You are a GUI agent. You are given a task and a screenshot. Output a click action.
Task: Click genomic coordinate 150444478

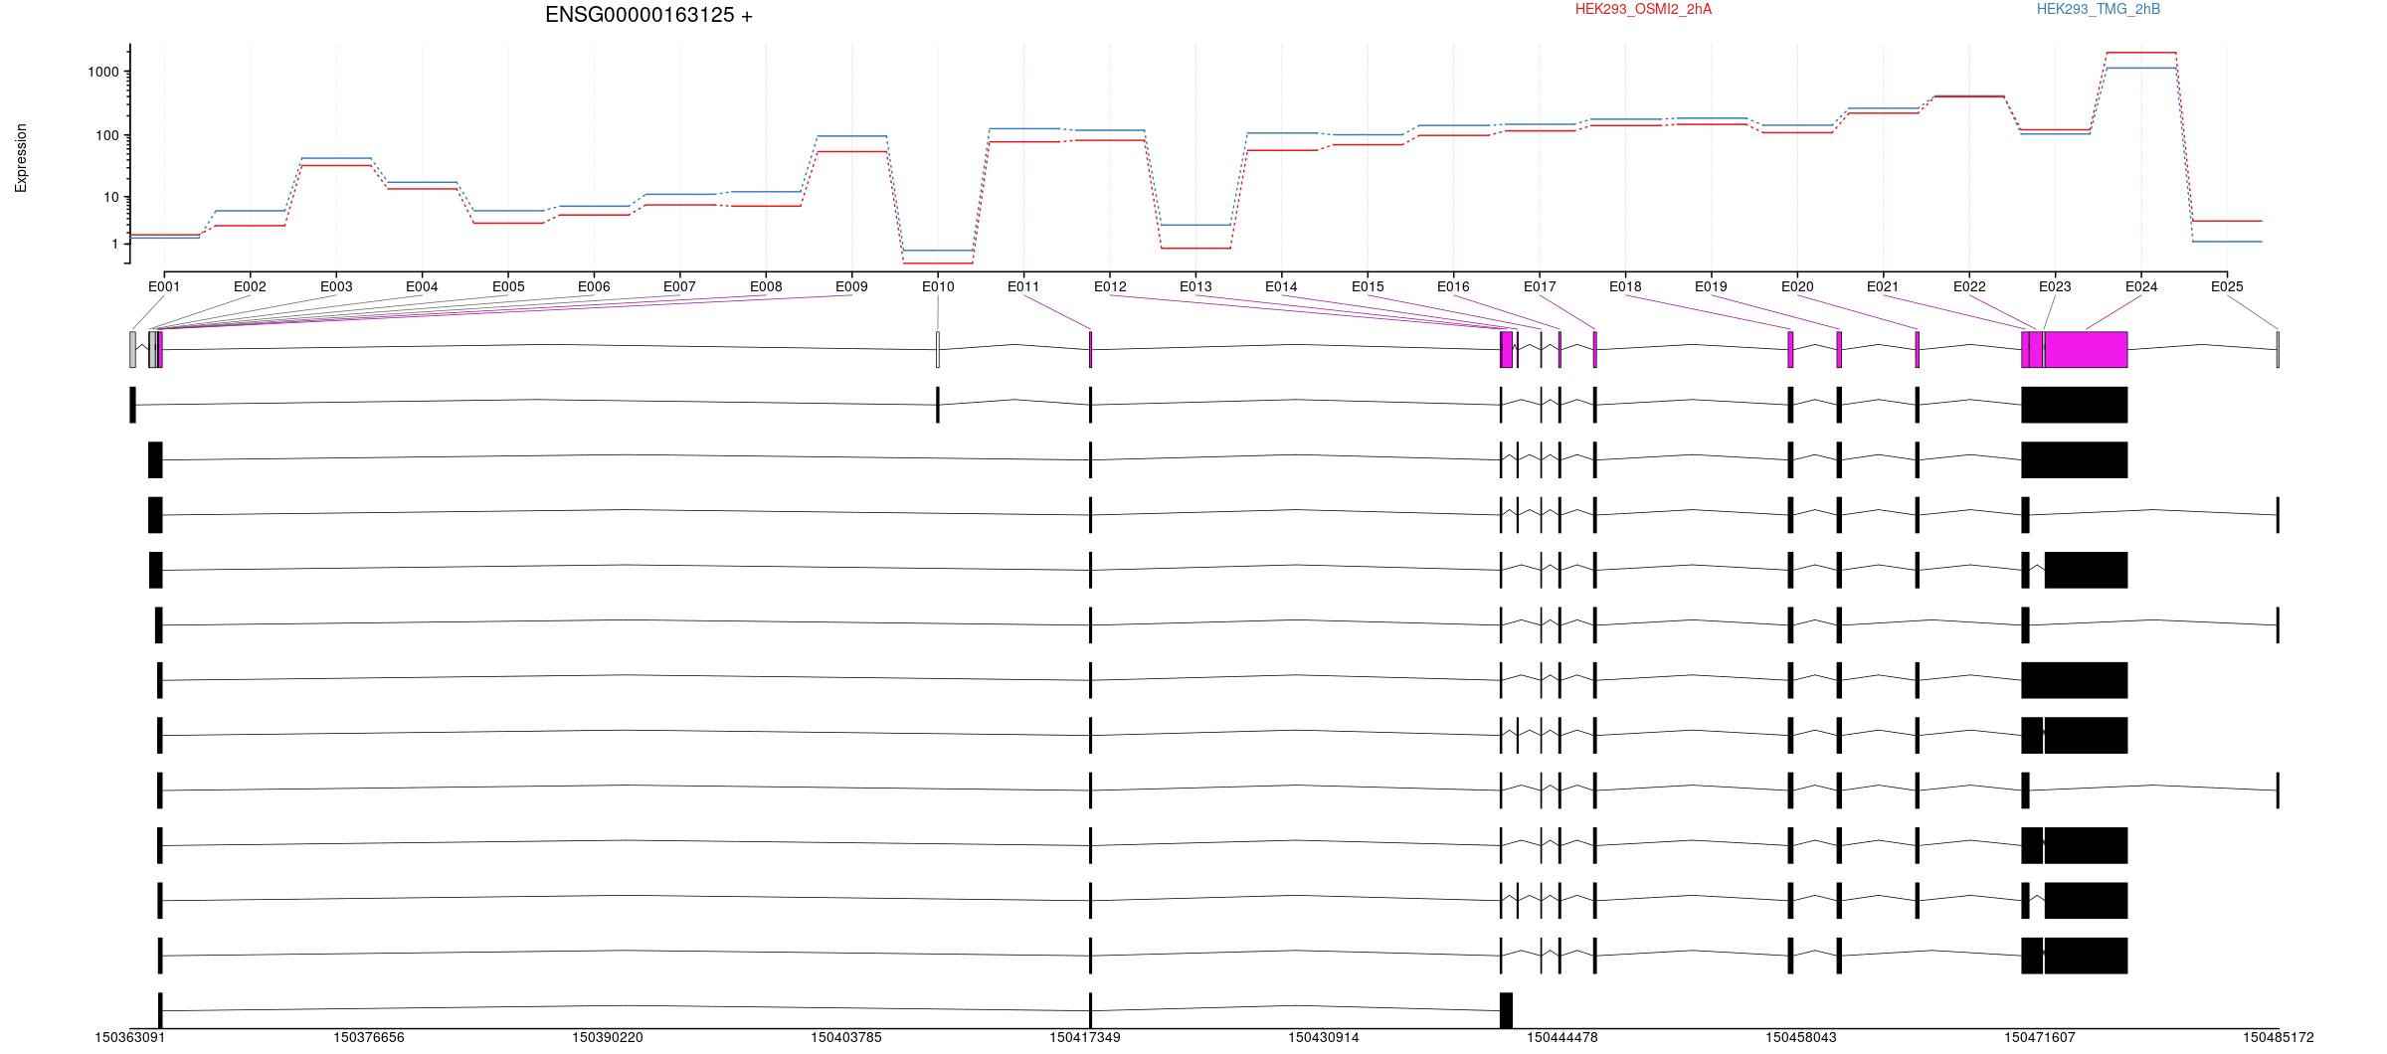coord(1562,1037)
